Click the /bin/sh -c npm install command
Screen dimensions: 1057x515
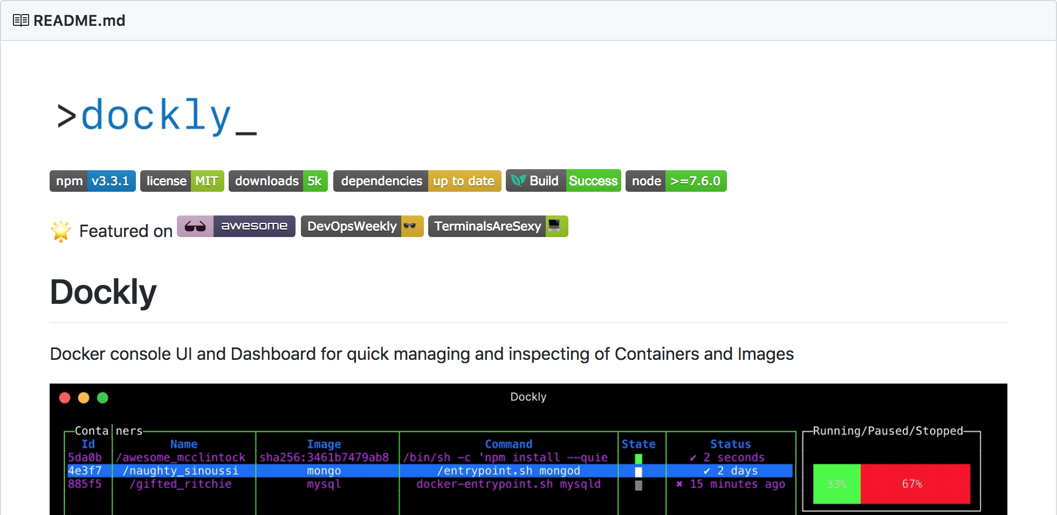pos(505,457)
